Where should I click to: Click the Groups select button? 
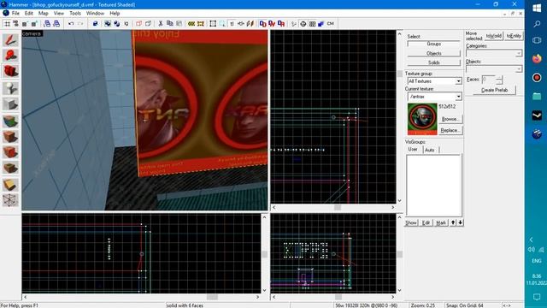[x=434, y=44]
